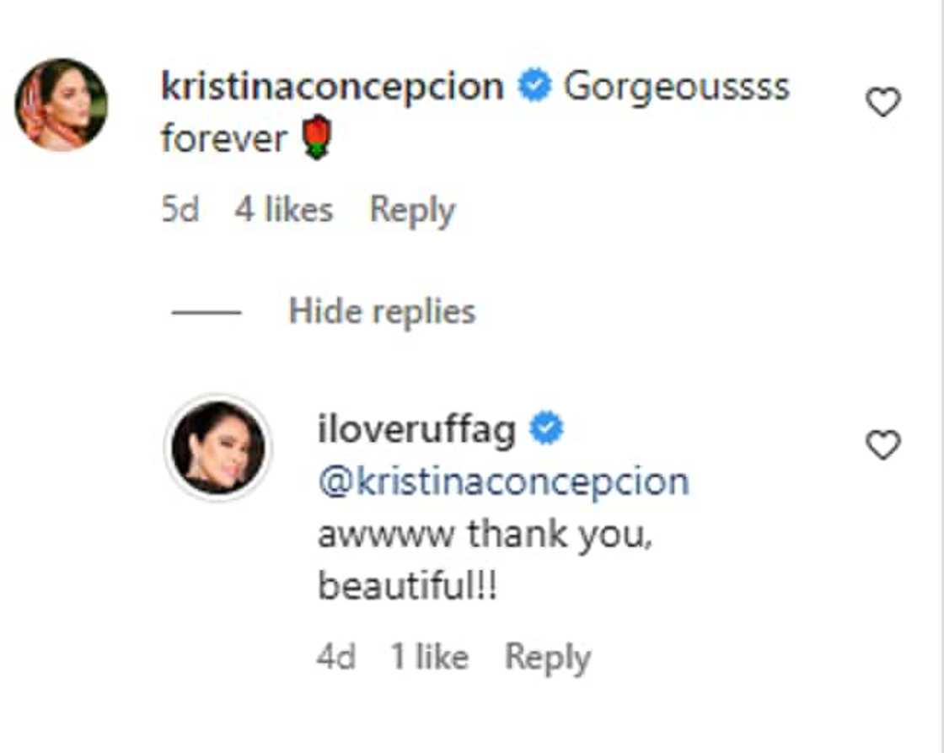The height and width of the screenshot is (753, 944).
Task: Follow the @kristinaconcepcion mention in the reply
Action: pos(503,482)
